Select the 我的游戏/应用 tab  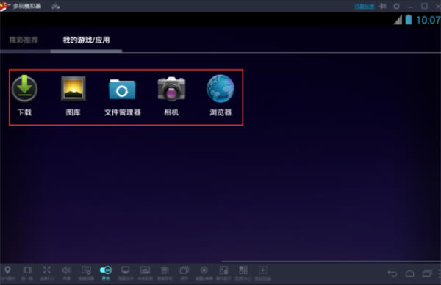point(86,40)
